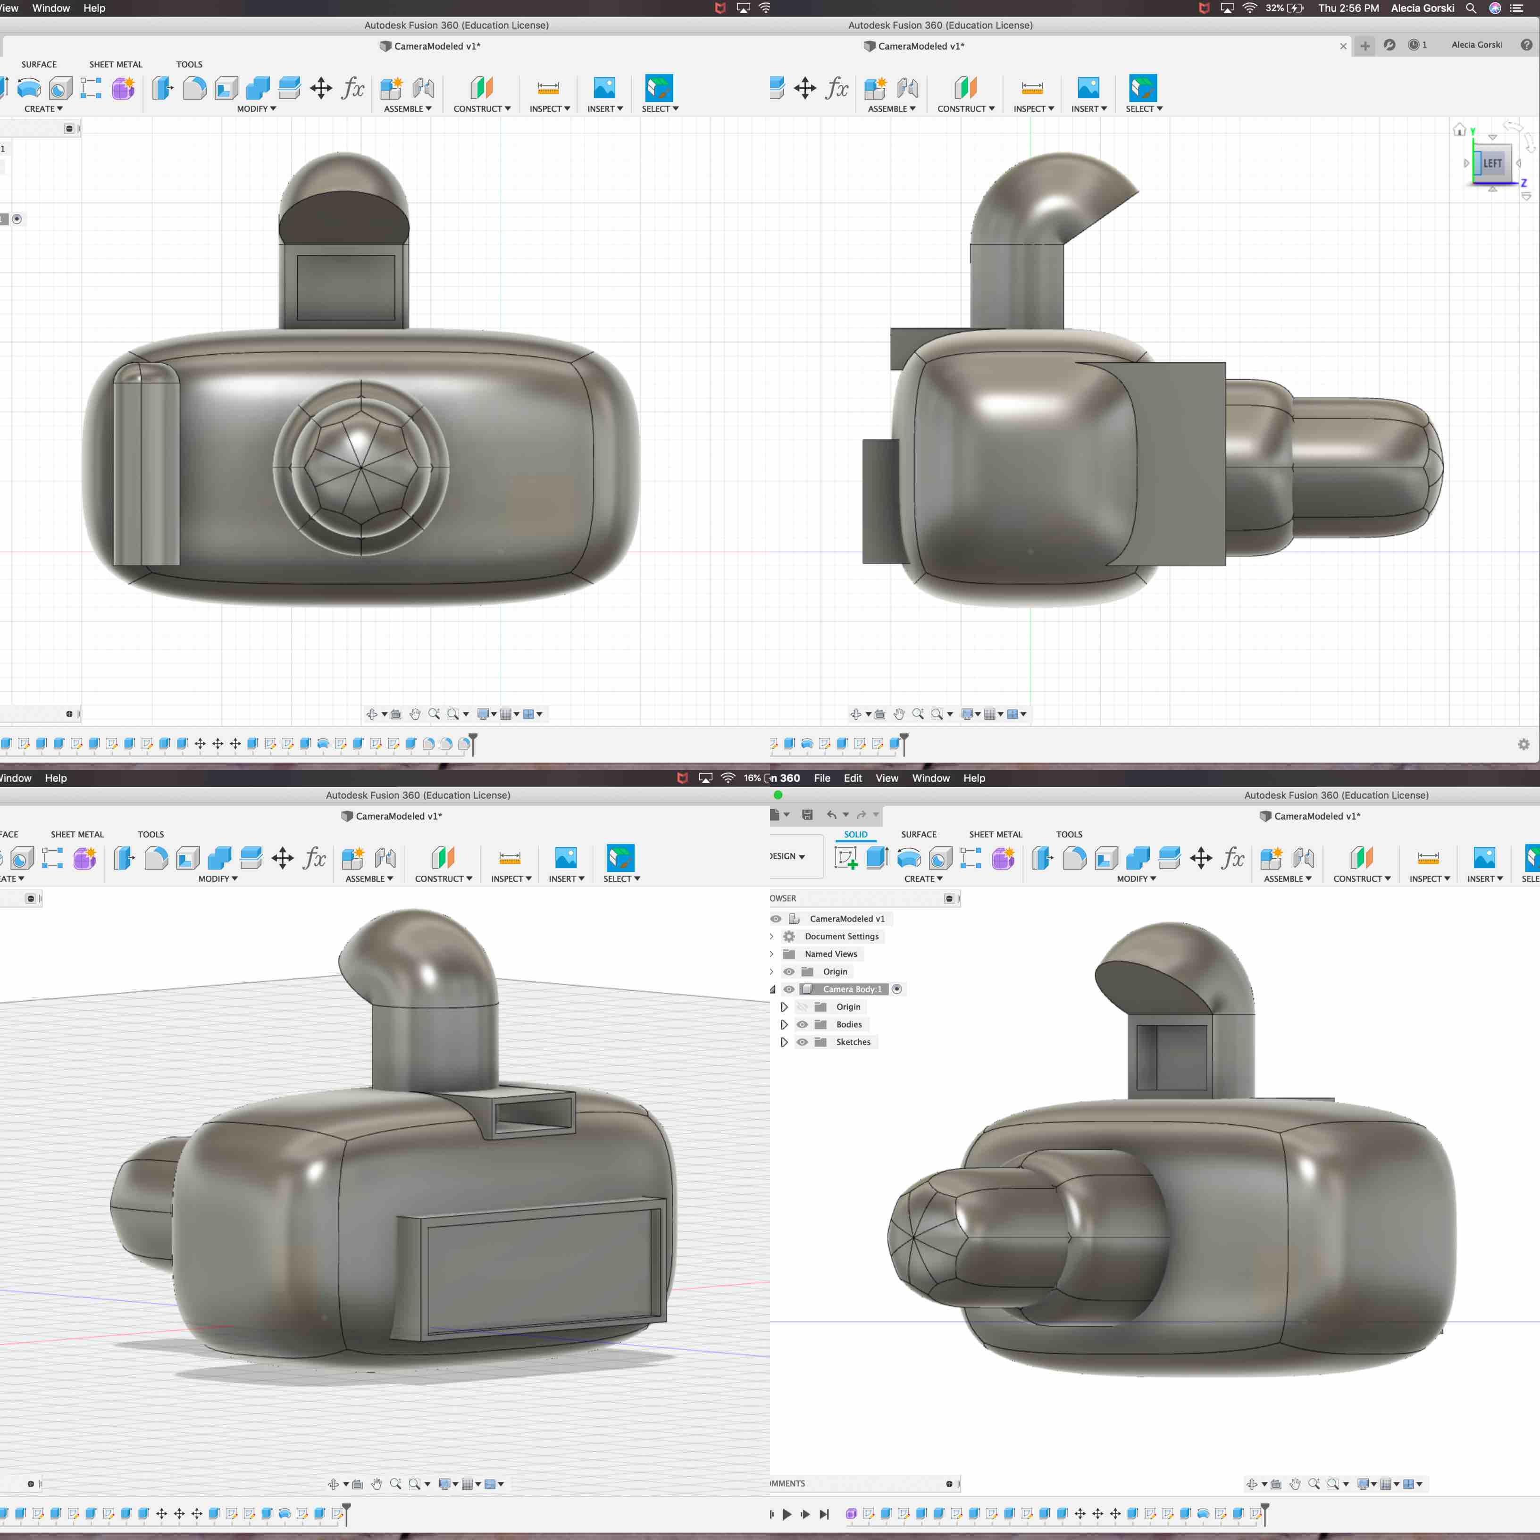Click Measure icon in top-right window
The image size is (1540, 1540).
tap(1032, 88)
